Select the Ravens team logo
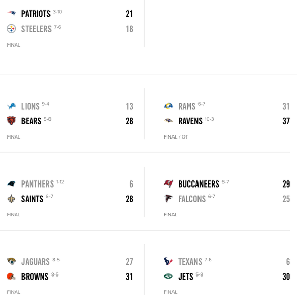Viewport: 297px width, 299px height. (x=168, y=120)
